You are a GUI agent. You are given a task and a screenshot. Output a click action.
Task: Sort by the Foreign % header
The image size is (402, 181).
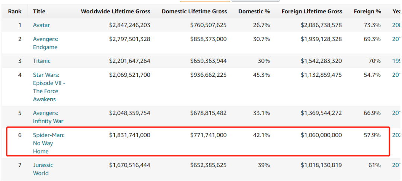pos(367,11)
